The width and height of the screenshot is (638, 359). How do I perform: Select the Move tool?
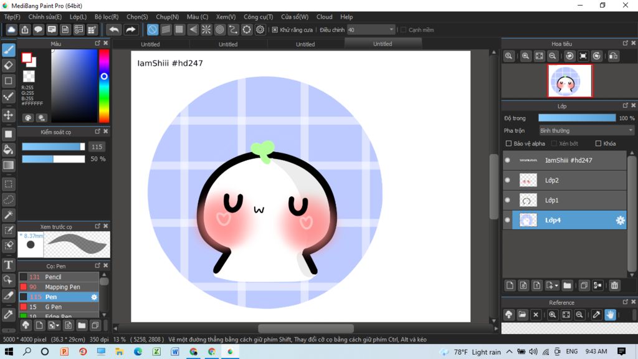pyautogui.click(x=9, y=115)
